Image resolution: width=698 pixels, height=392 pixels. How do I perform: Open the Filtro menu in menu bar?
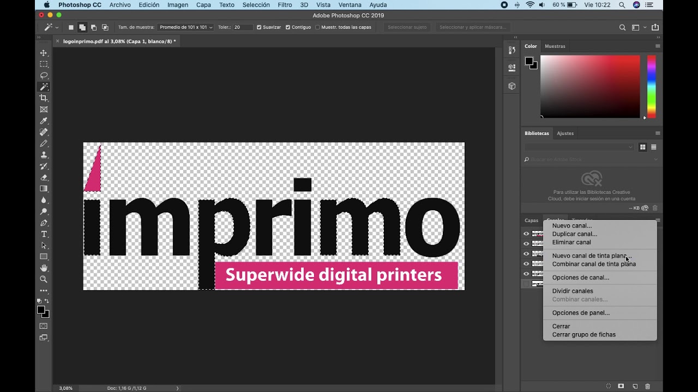tap(285, 5)
